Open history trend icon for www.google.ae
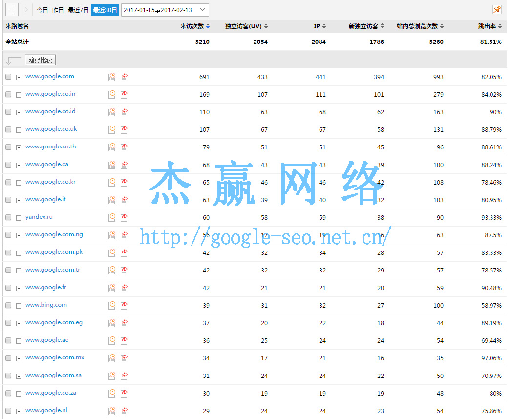The width and height of the screenshot is (512, 419). pyautogui.click(x=112, y=341)
